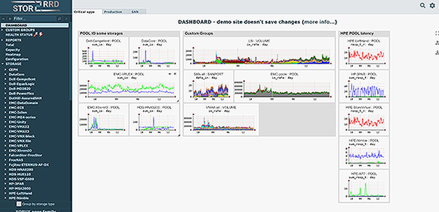Expand the Dell-Compellent storage node

[6, 79]
